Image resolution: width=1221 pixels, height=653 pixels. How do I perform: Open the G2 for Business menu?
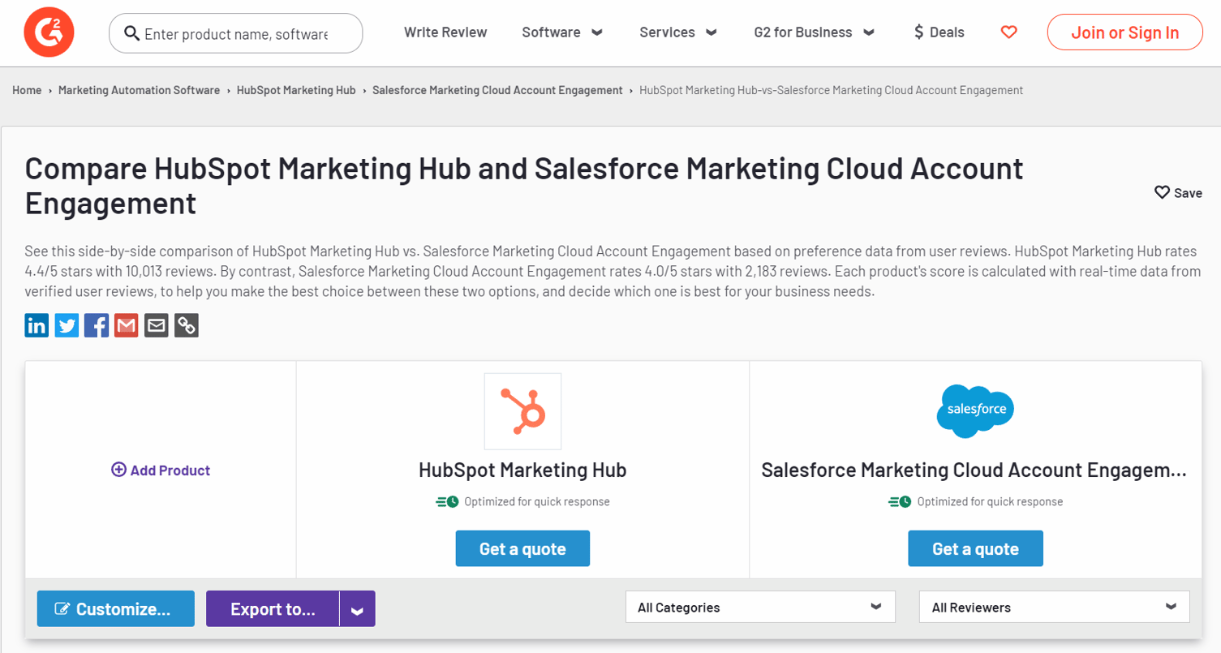pos(814,32)
